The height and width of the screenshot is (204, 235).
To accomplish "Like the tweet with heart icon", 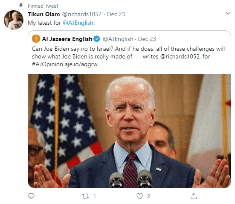I will point(139,196).
